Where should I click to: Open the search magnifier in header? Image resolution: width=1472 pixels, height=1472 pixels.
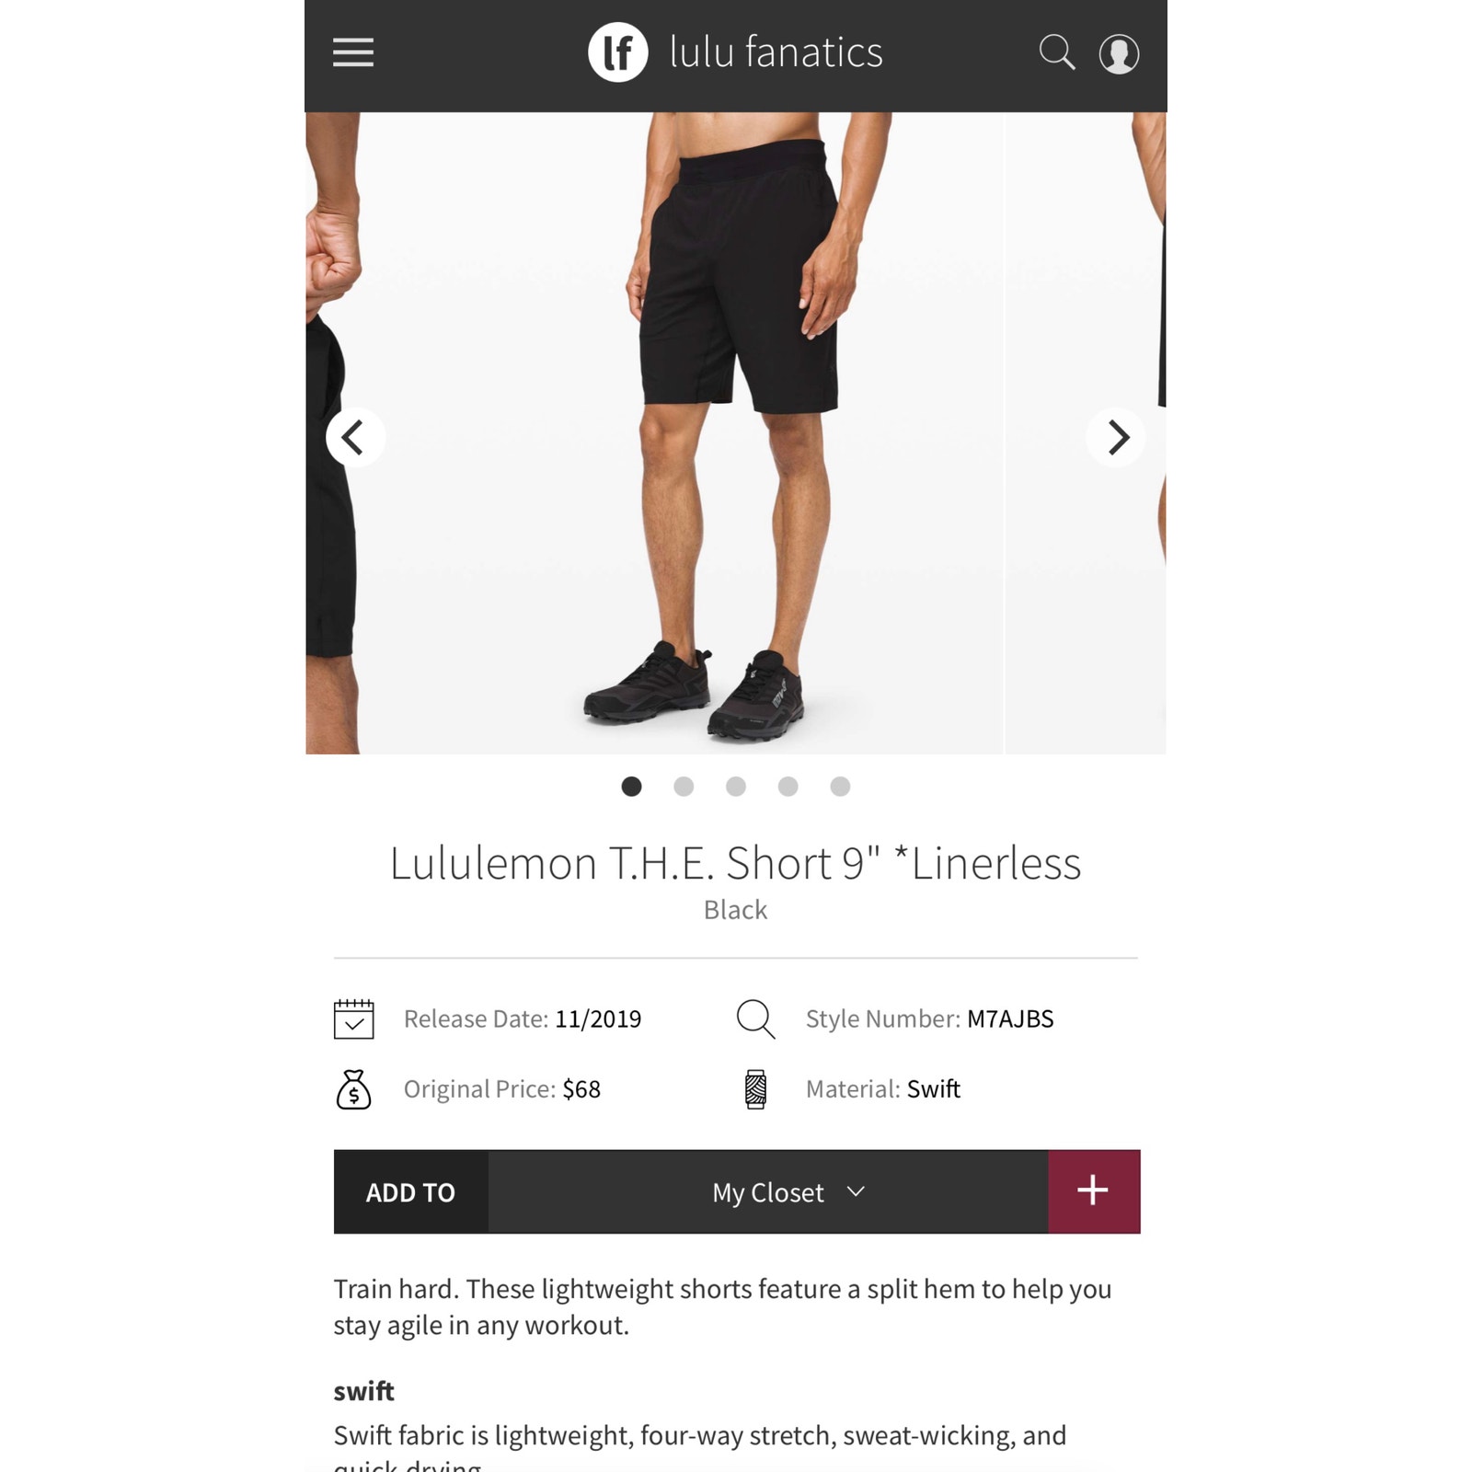[1056, 52]
